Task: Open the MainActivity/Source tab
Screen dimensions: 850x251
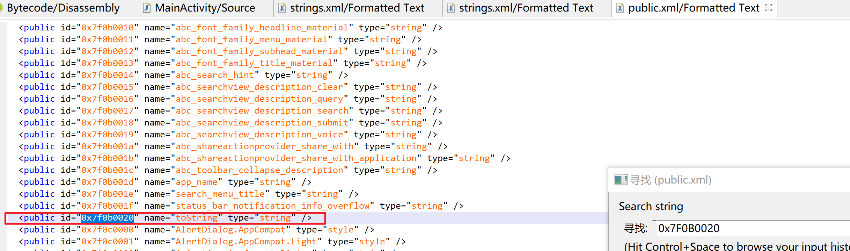Action: tap(205, 8)
